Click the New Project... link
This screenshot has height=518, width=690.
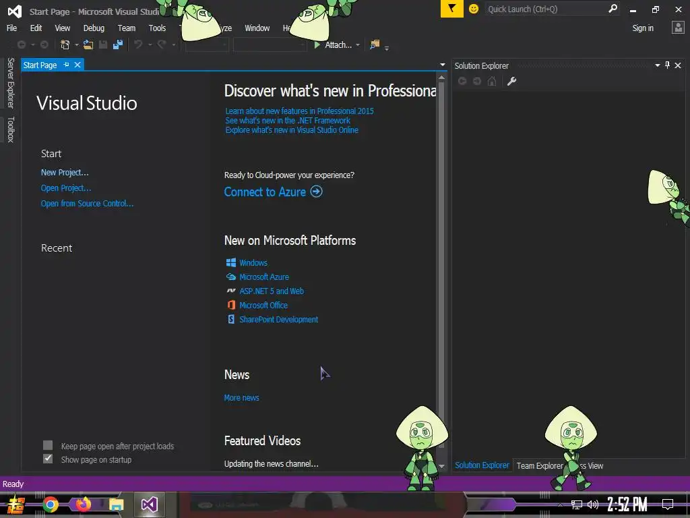click(65, 172)
